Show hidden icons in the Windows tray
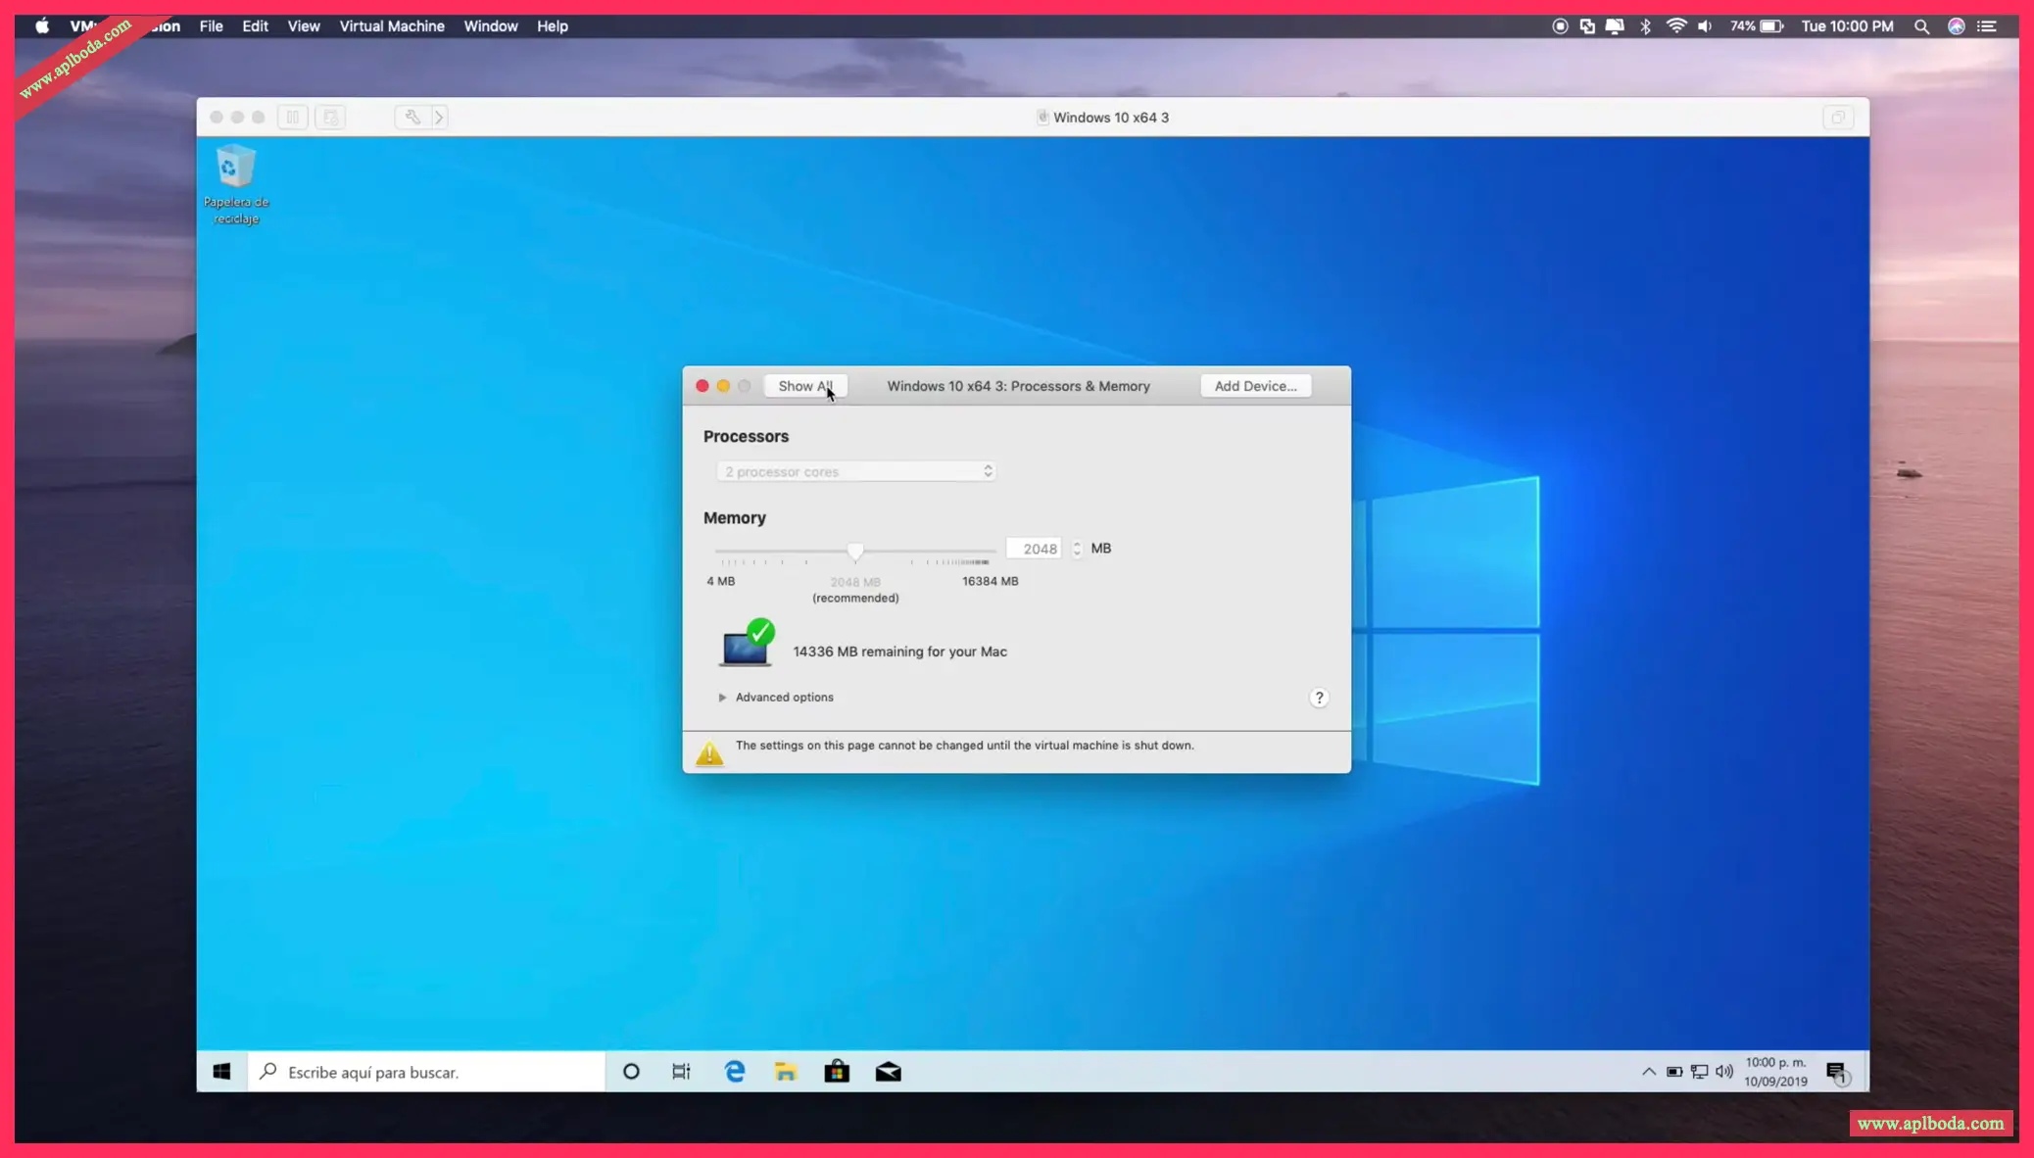The width and height of the screenshot is (2034, 1158). (x=1649, y=1072)
